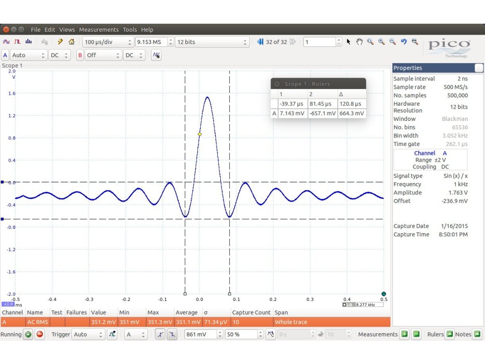Viewport: 485px width, 364px height.
Task: Switch to Spectrum mode icon
Action: tap(28, 42)
